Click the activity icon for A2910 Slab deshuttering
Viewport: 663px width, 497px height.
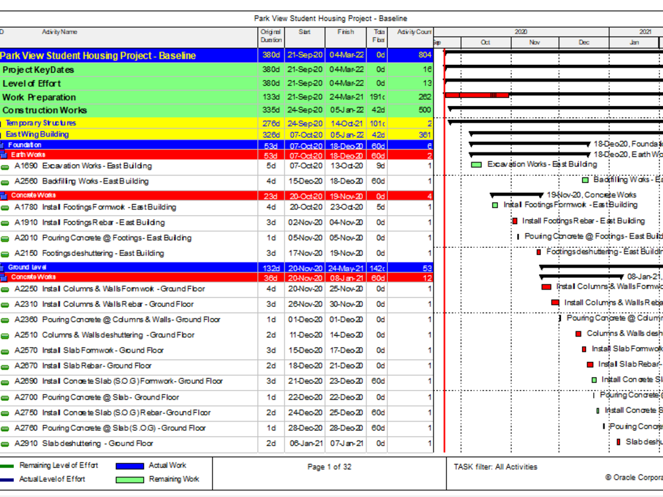(x=6, y=443)
